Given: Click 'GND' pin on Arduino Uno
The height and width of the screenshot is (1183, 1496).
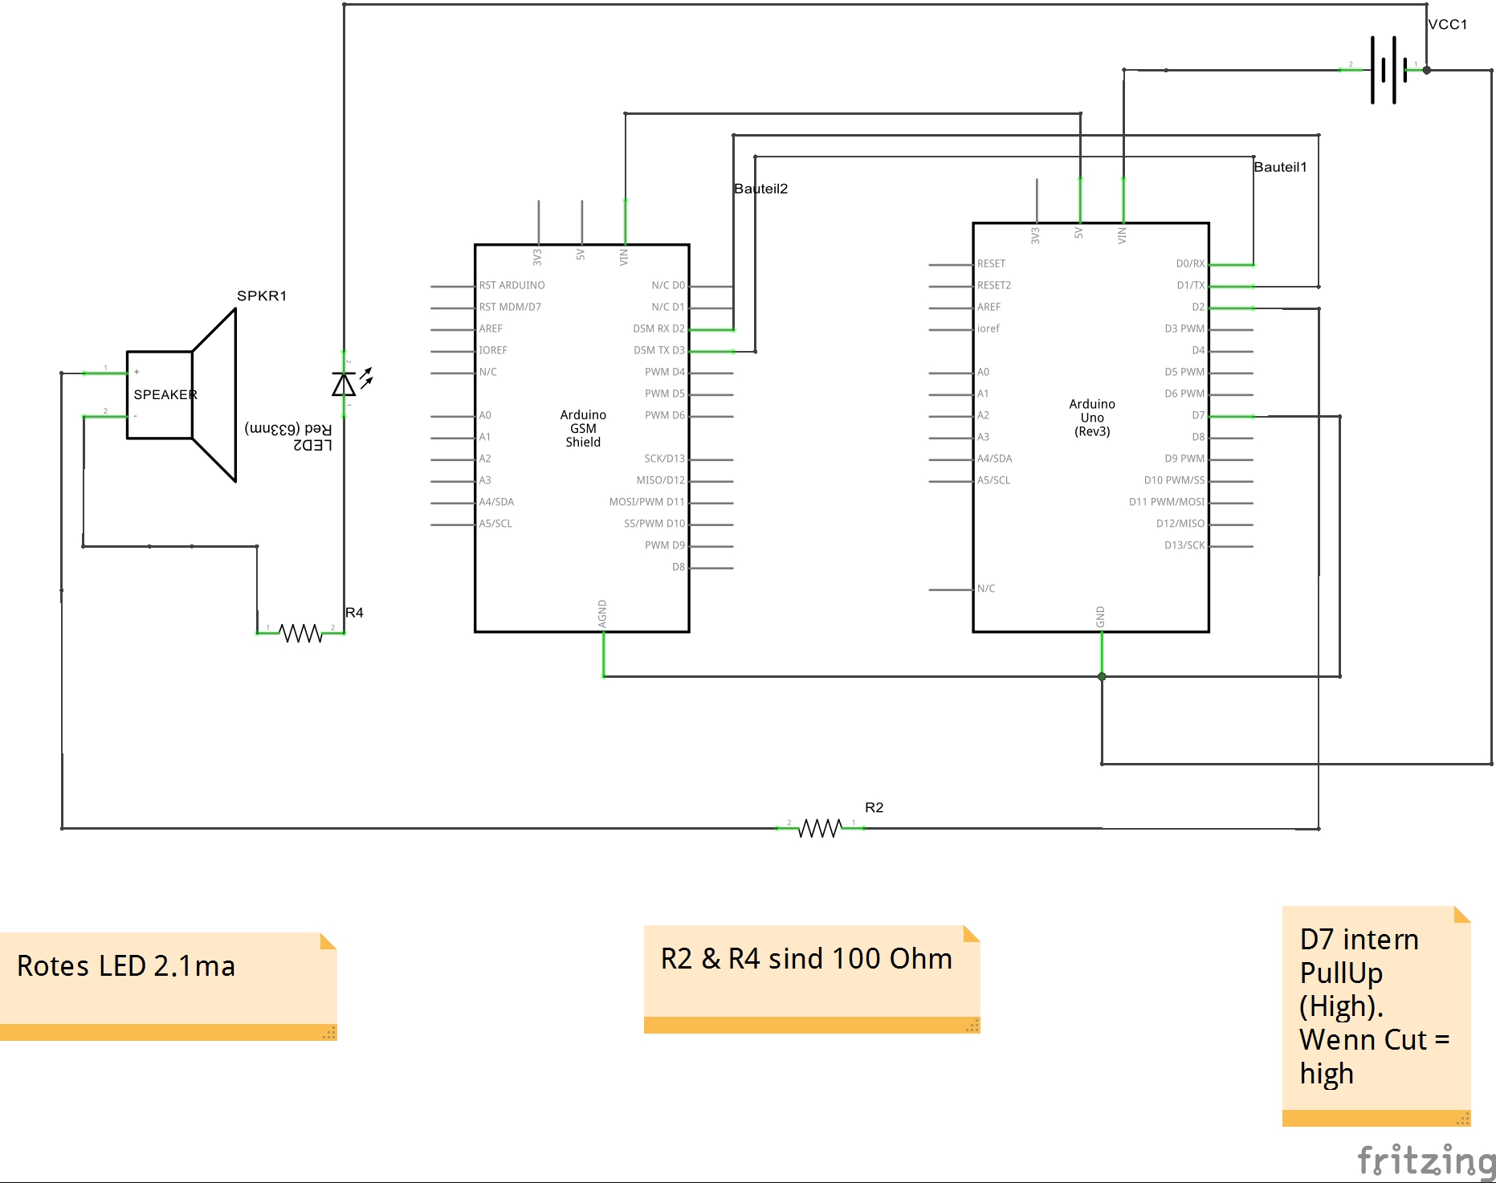Looking at the screenshot, I should 1100,617.
